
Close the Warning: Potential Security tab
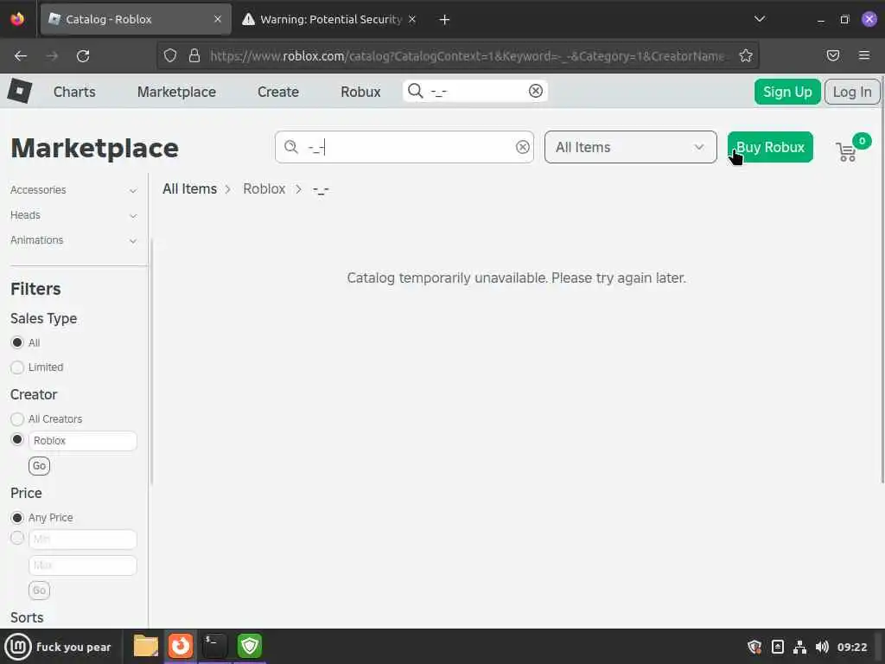(412, 19)
